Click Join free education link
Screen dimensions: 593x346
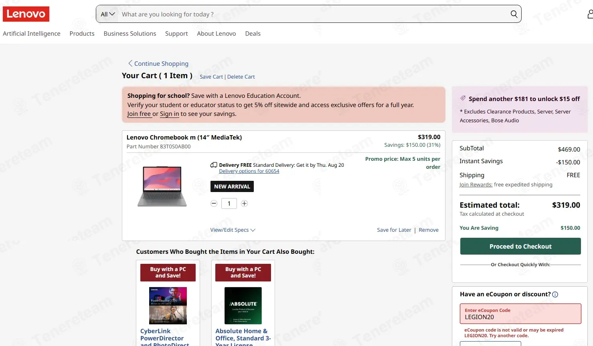(139, 114)
